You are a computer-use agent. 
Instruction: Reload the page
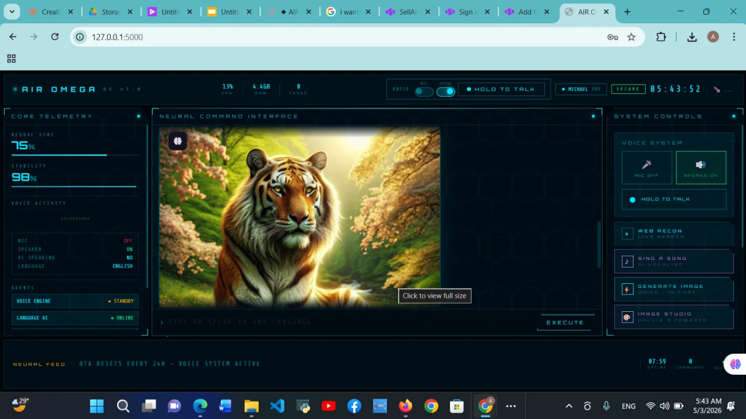pos(55,37)
